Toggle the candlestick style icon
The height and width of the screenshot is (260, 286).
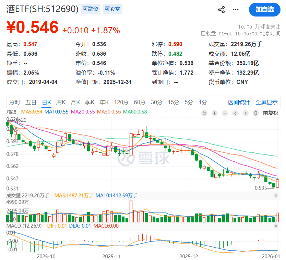click(255, 113)
